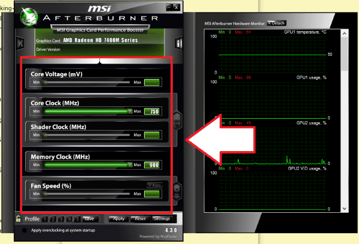Click the Fan Speed value field
Image resolution: width=359 pixels, height=244 pixels.
(152, 194)
